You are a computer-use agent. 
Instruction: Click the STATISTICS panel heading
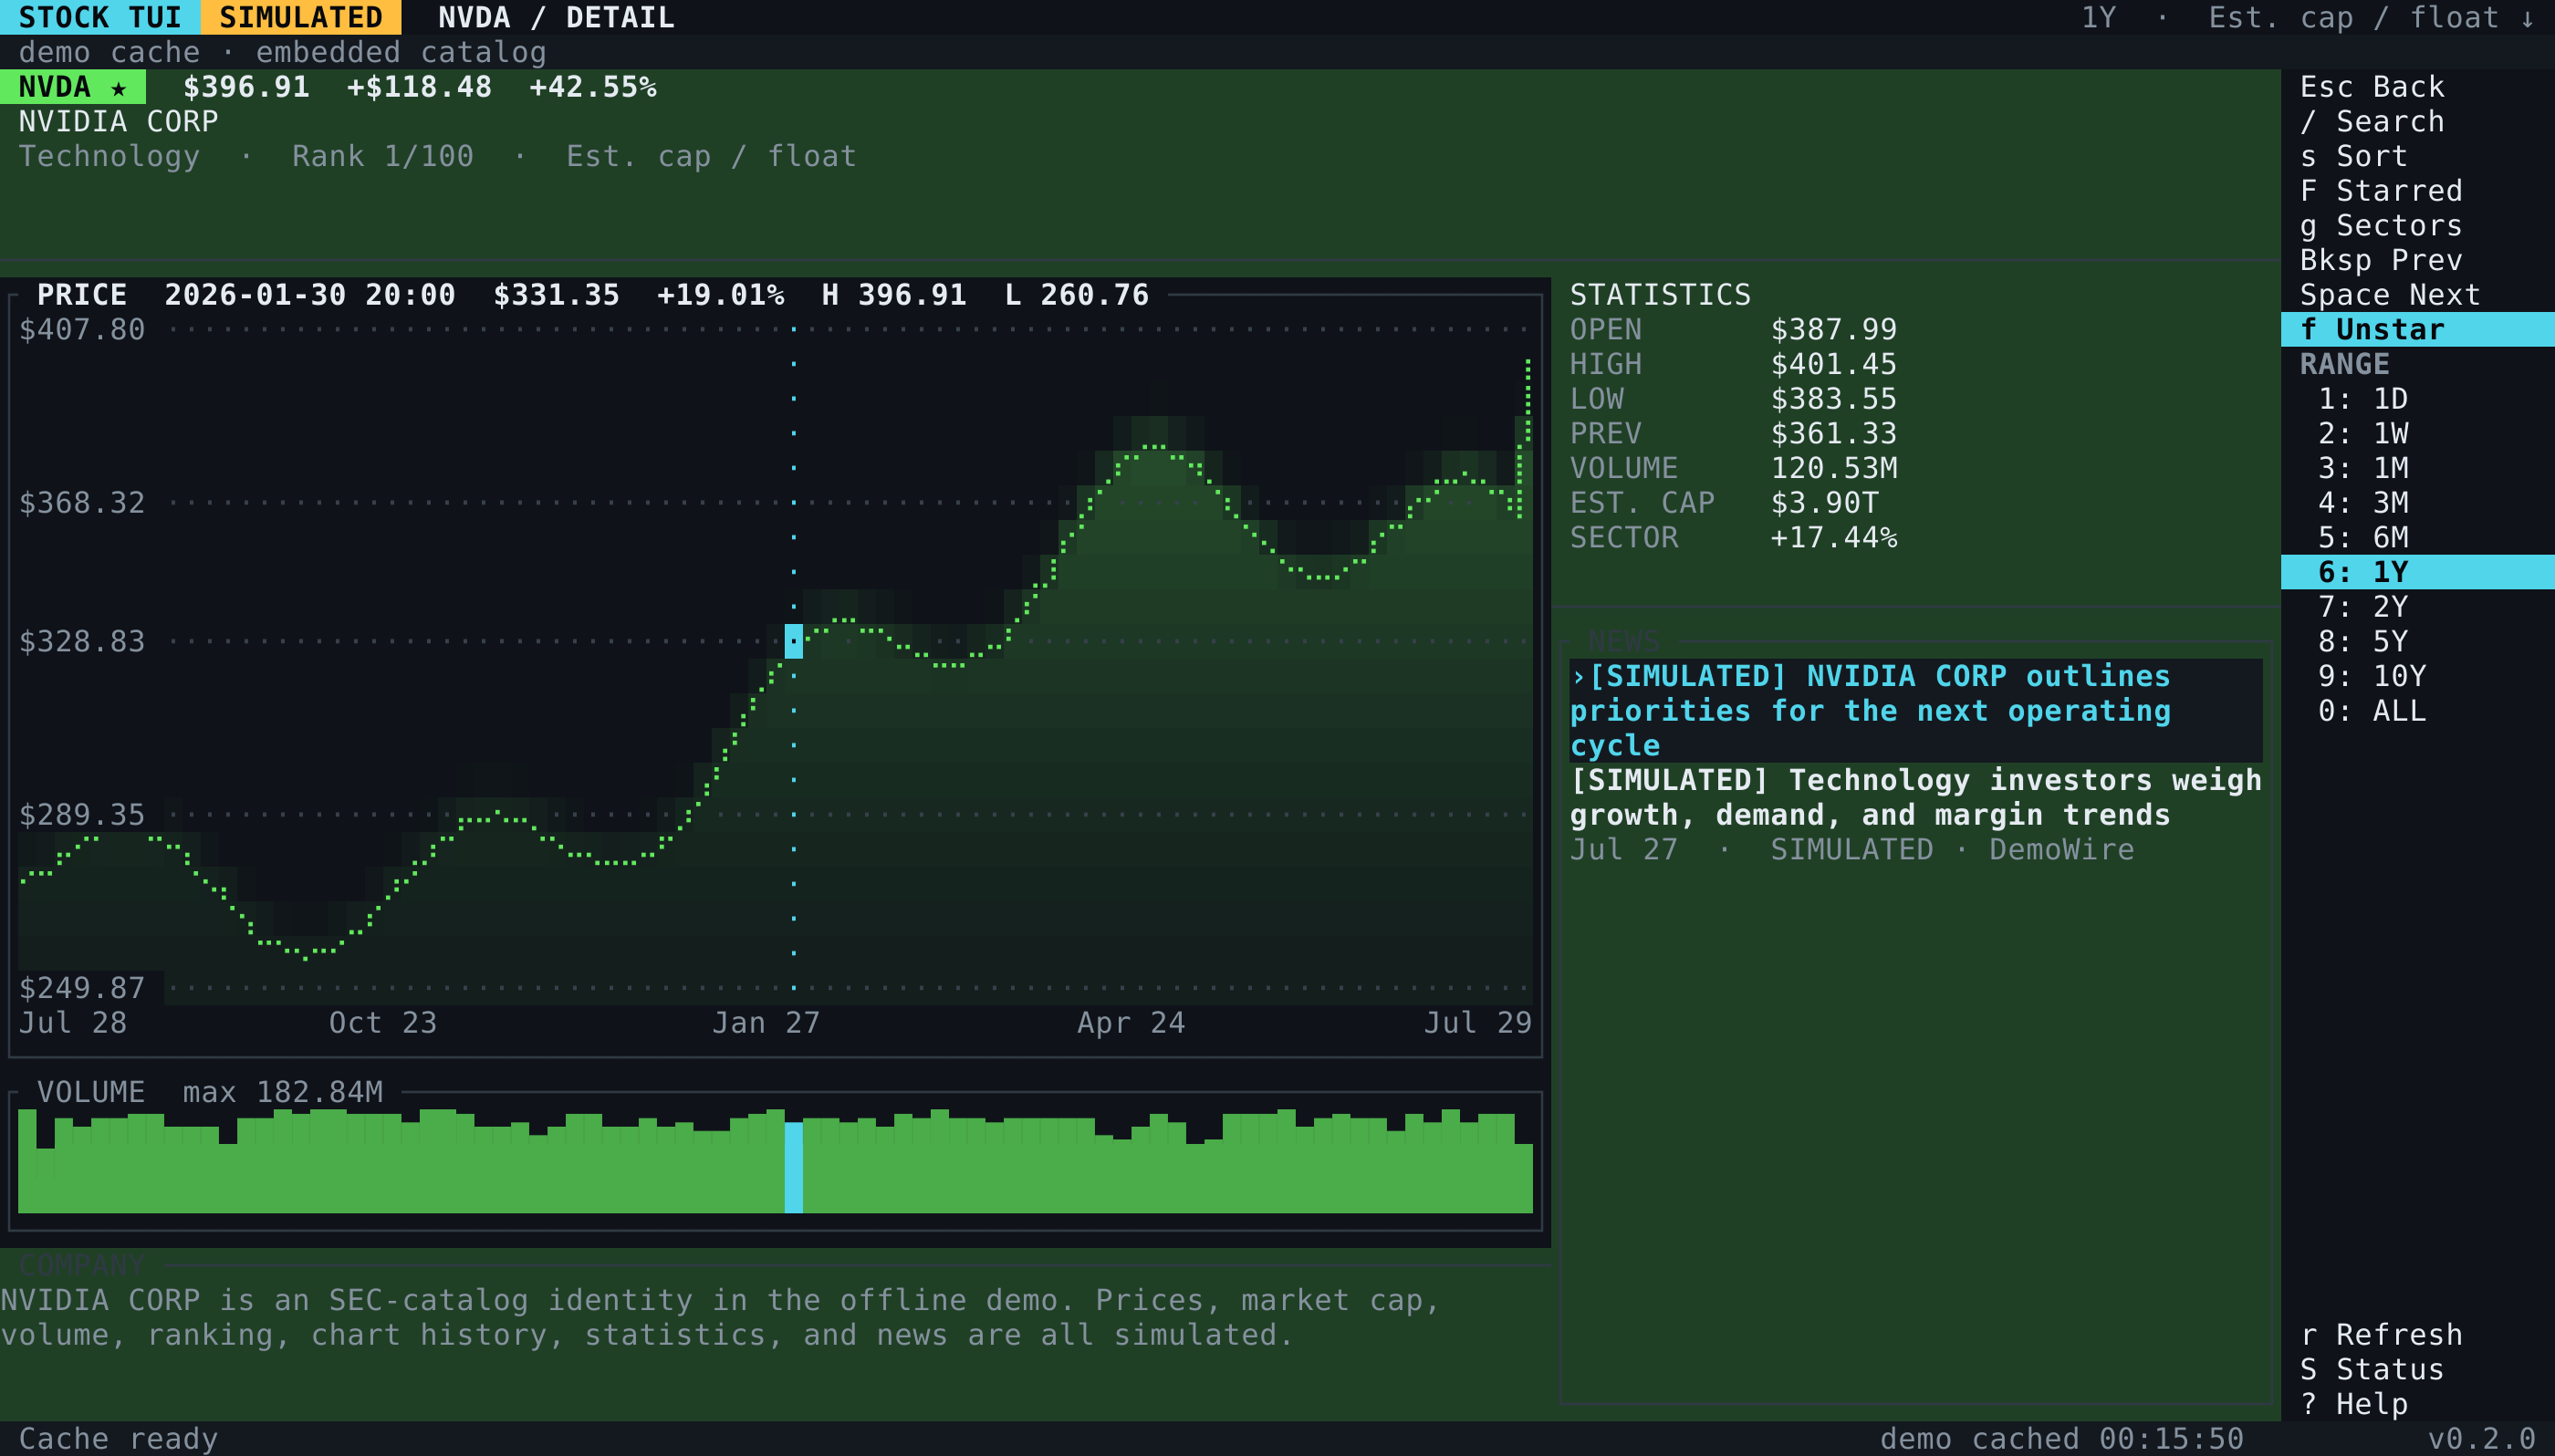pos(1660,295)
